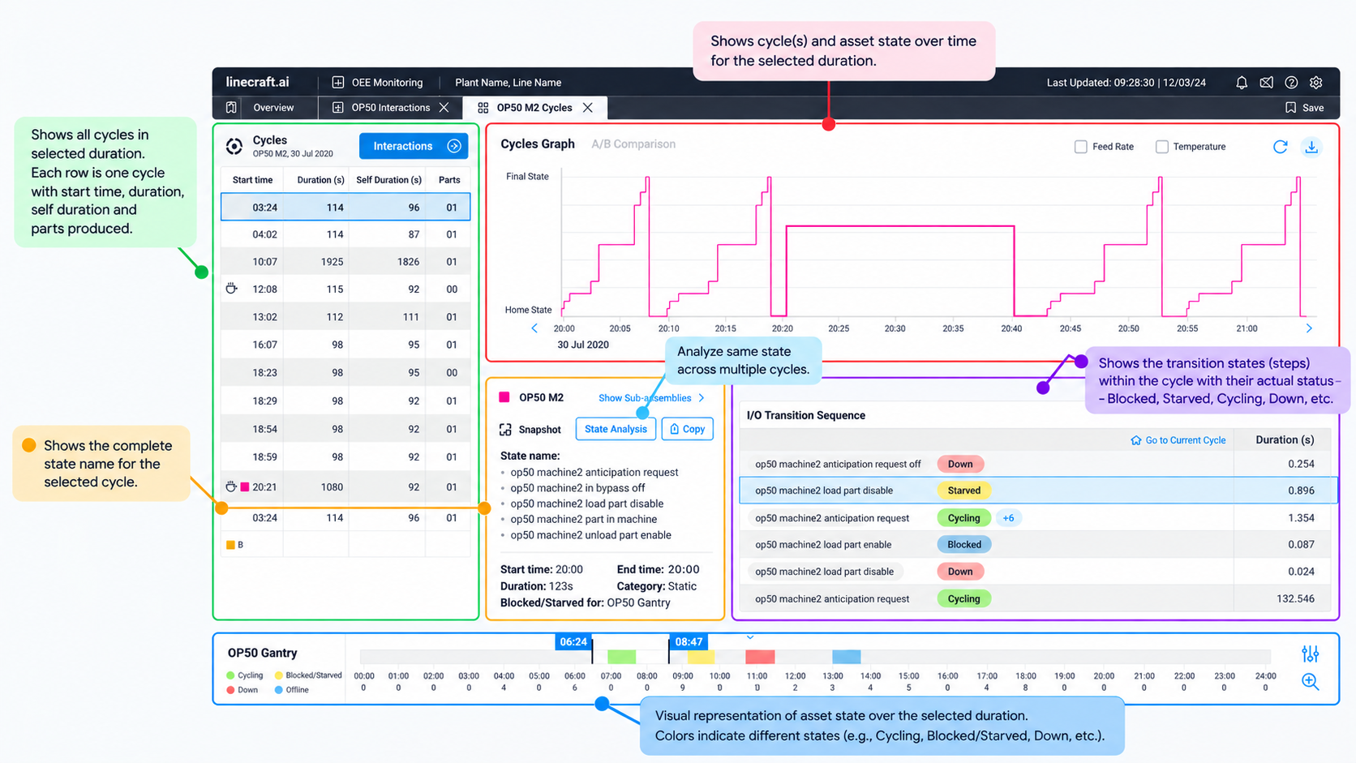This screenshot has height=763, width=1356.
Task: Click the mail envelope icon in header
Action: [x=1266, y=83]
